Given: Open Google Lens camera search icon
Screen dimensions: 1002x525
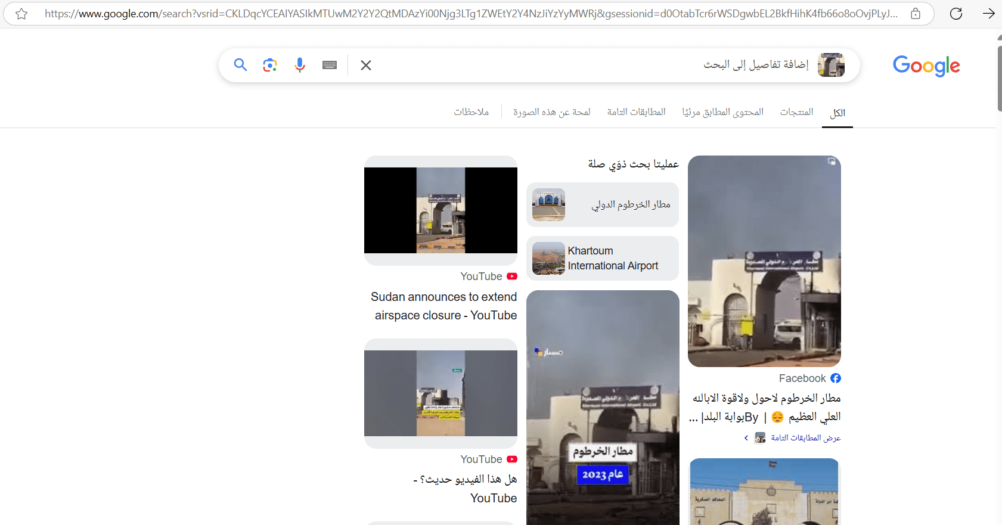Looking at the screenshot, I should (x=270, y=65).
